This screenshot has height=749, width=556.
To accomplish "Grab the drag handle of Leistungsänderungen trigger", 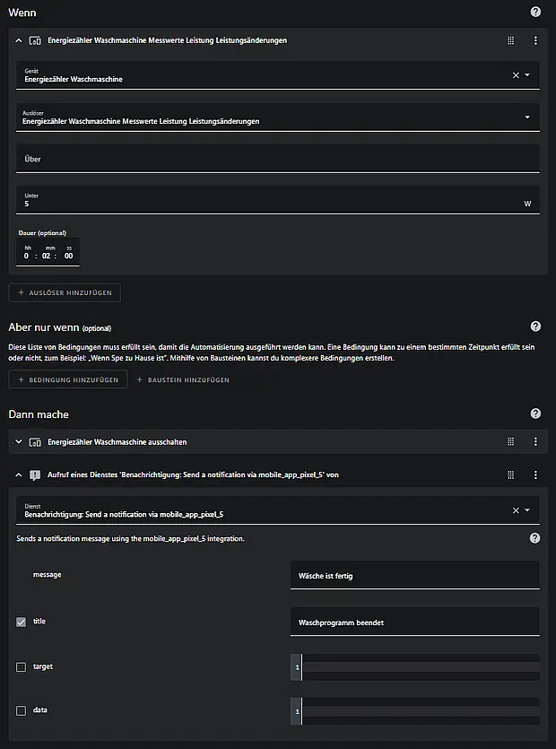I will [x=510, y=40].
